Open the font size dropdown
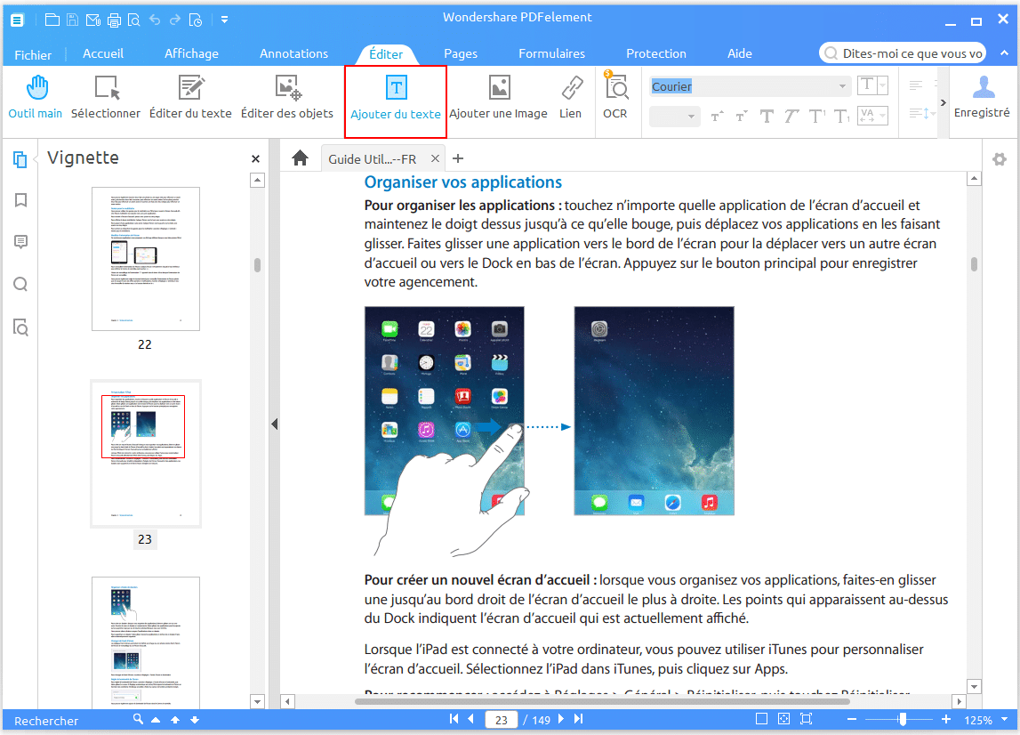1020x735 pixels. tap(690, 117)
